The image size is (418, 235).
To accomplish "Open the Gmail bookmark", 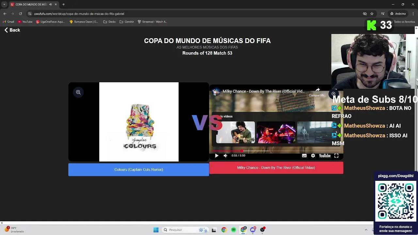I will [8, 22].
